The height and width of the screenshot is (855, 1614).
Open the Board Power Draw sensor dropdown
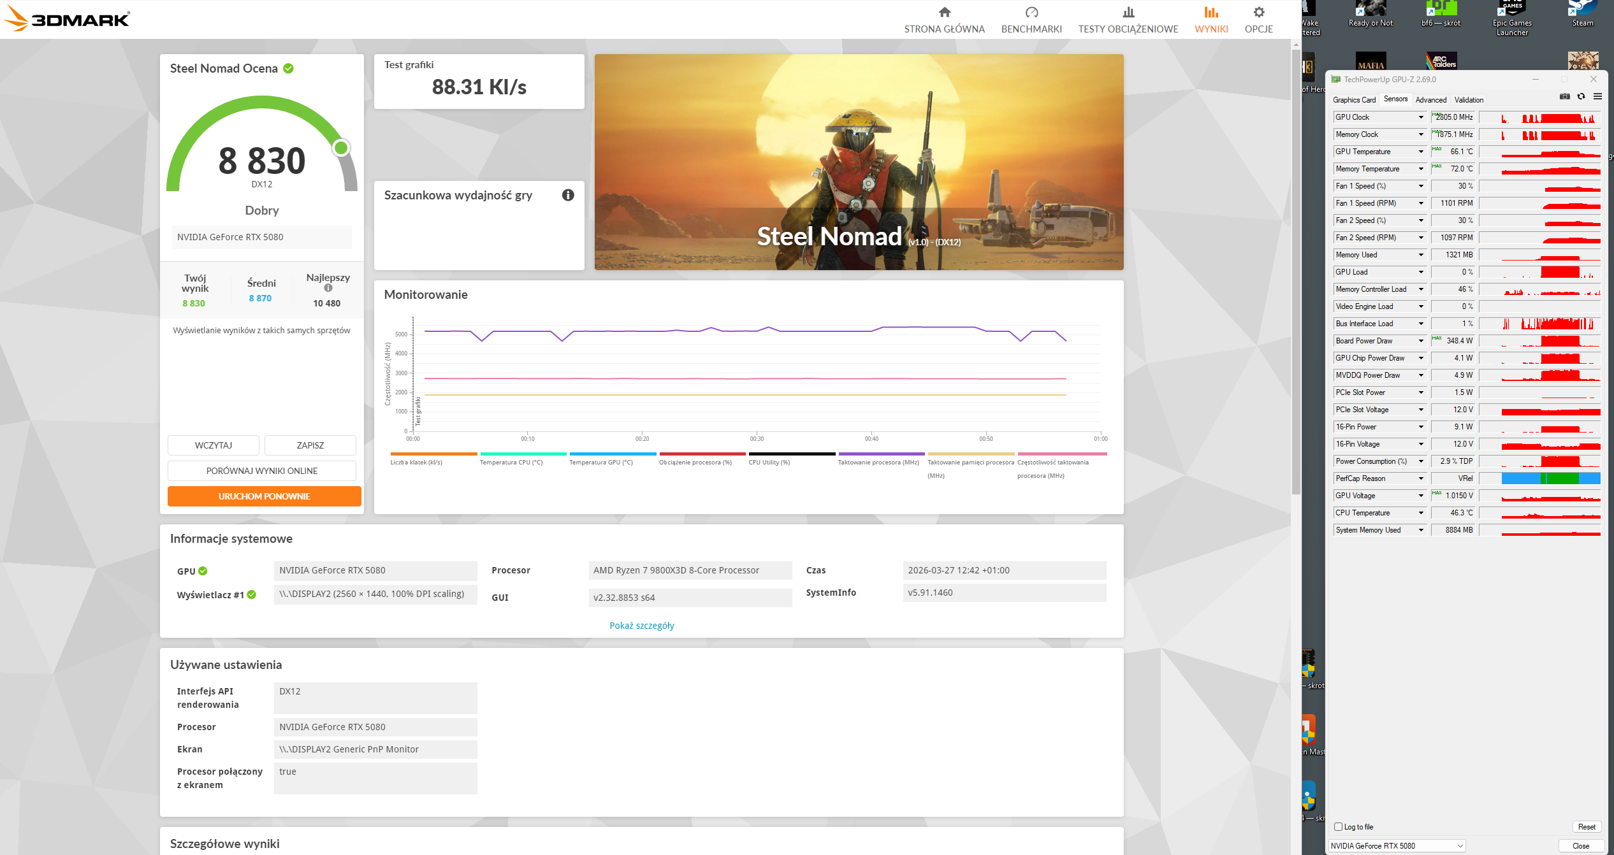pyautogui.click(x=1421, y=341)
